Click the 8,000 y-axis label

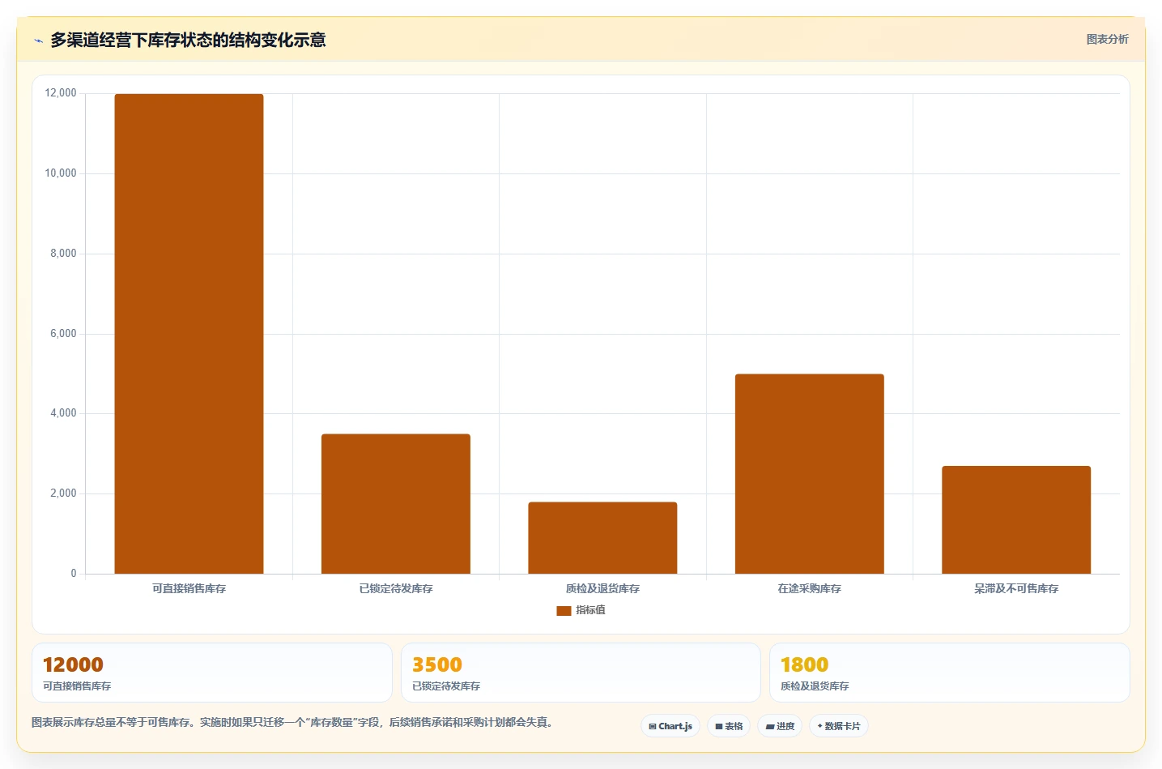[x=63, y=254]
